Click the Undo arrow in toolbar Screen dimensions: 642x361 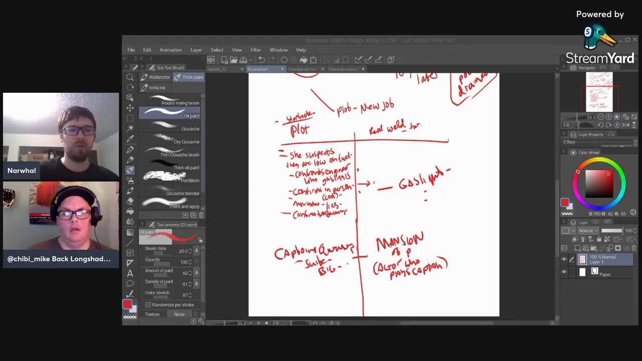pyautogui.click(x=261, y=60)
